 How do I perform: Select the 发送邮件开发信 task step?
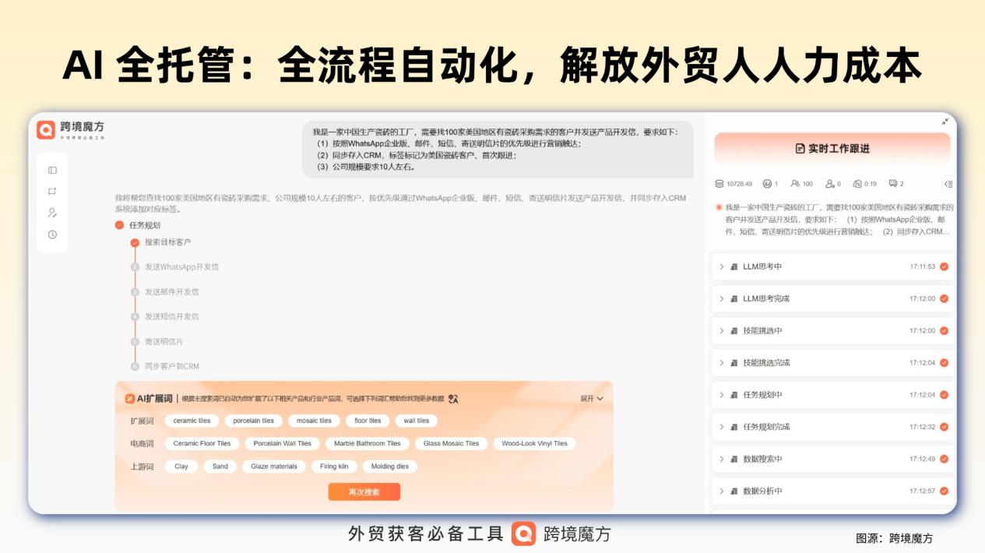pyautogui.click(x=171, y=291)
